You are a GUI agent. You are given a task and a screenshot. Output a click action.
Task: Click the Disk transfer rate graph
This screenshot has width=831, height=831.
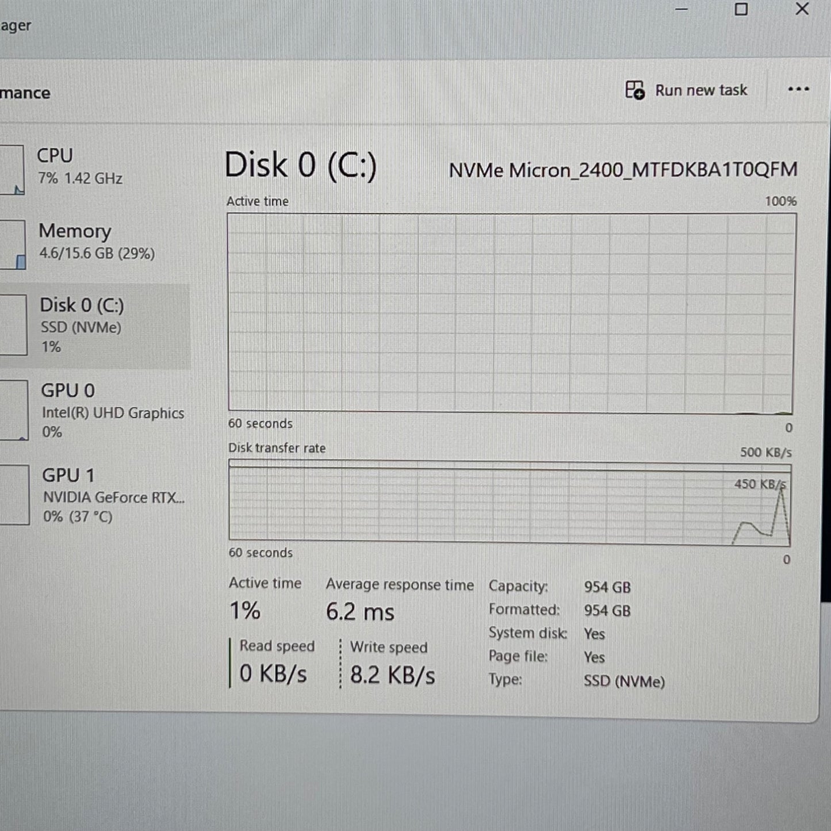point(510,502)
